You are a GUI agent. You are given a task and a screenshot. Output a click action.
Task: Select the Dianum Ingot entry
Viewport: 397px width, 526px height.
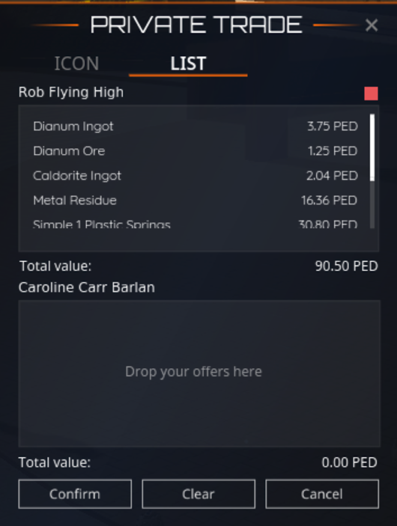(x=196, y=126)
